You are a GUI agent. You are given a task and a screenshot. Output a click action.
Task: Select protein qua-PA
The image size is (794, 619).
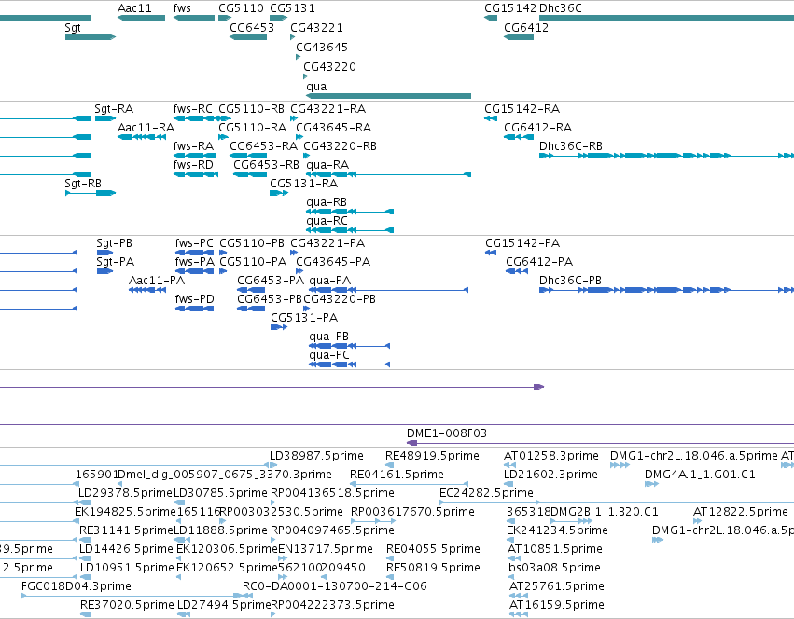(388, 290)
